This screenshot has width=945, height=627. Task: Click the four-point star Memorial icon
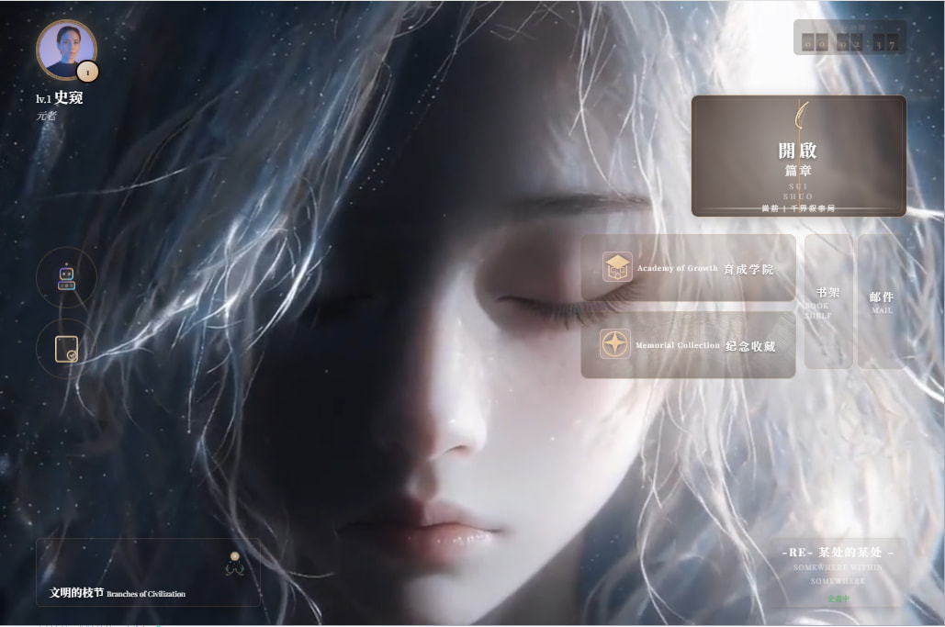coord(615,343)
